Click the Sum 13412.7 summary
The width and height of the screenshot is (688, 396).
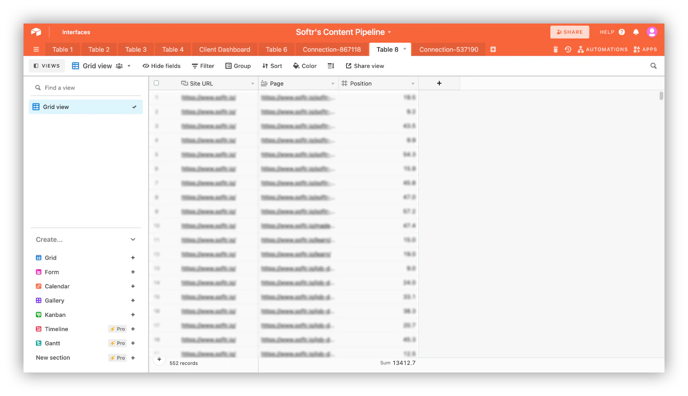(x=398, y=363)
